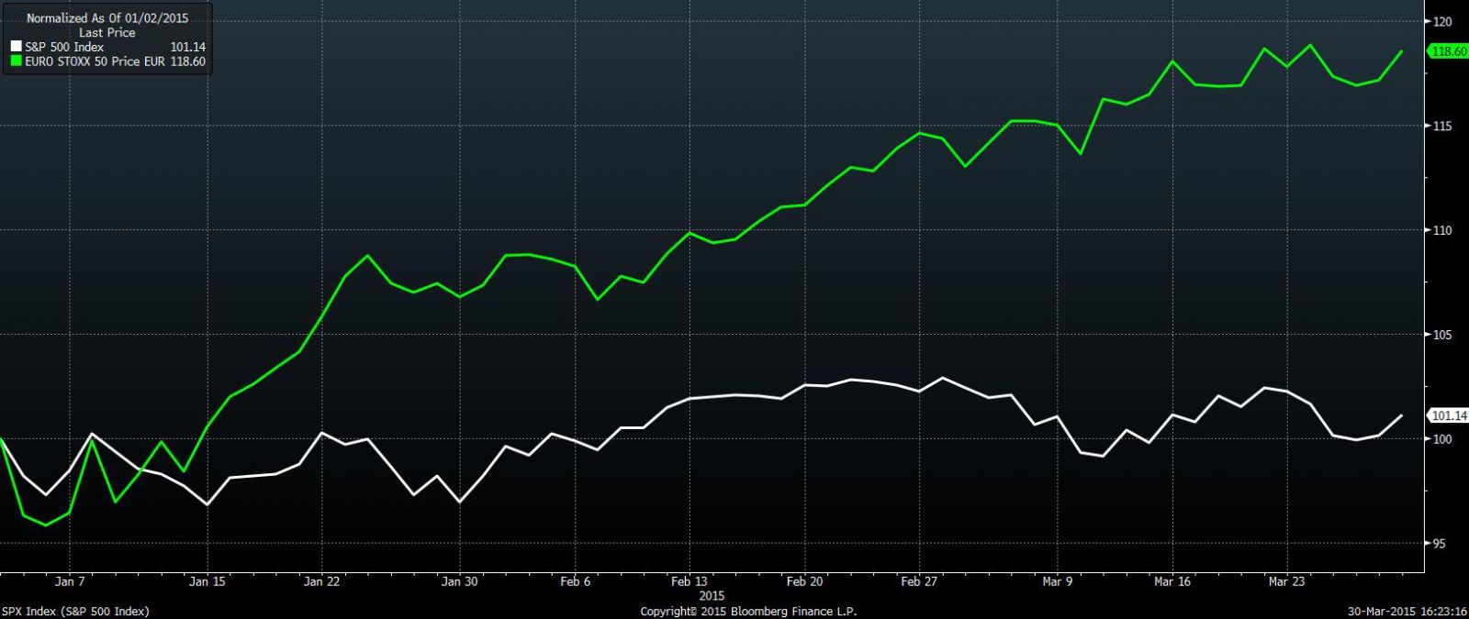Click the SPX Index footer label
Screen dimensions: 1469x619
[x=75, y=611]
